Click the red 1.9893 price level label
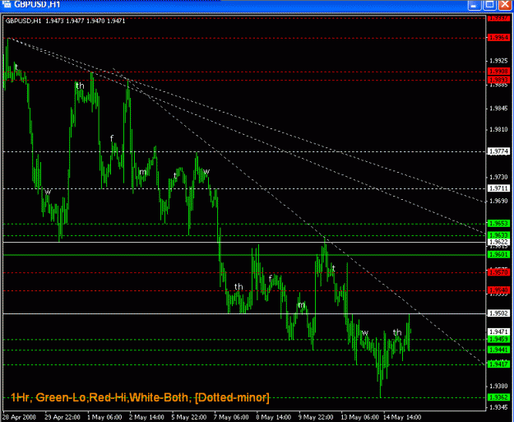Image resolution: width=514 pixels, height=422 pixels. coord(498,80)
